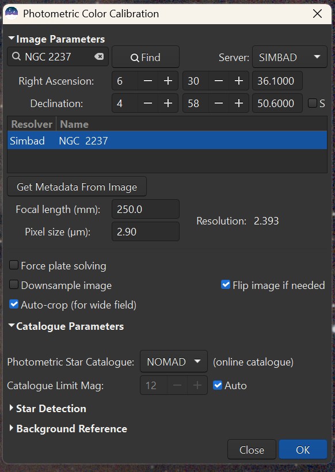The width and height of the screenshot is (335, 472).
Task: Click the magnifier icon in search field
Action: click(x=16, y=56)
